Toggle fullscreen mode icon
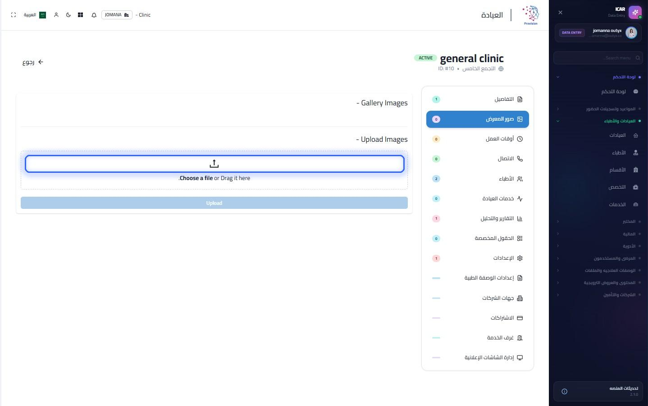Screen dimensions: 648x406 14,15
